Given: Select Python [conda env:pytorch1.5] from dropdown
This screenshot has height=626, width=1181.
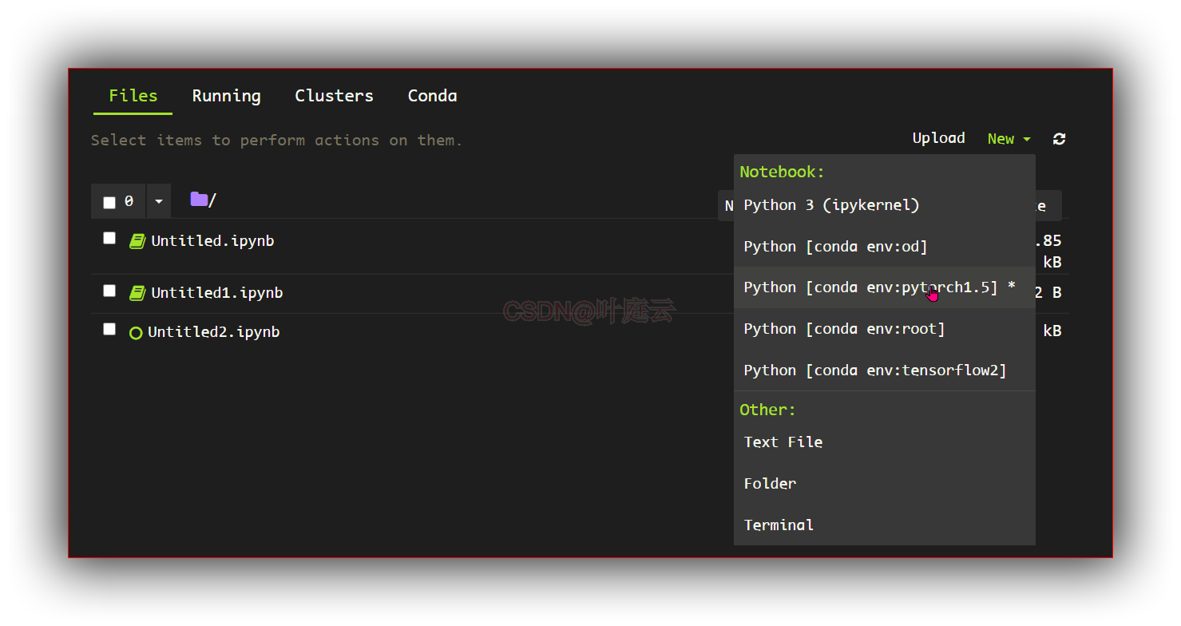Looking at the screenshot, I should [877, 287].
